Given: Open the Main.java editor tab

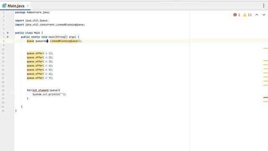Looking at the screenshot, I should click(15, 6).
